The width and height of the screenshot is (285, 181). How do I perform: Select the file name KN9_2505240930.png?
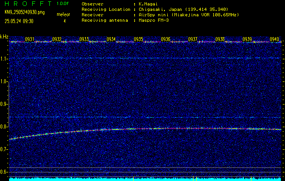point(24,12)
